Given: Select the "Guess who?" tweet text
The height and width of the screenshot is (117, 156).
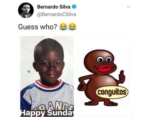Looking at the screenshot, I should (x=38, y=27).
